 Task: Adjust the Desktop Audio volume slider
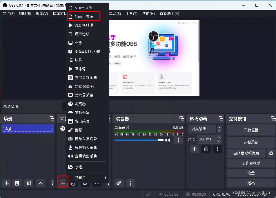(139, 140)
